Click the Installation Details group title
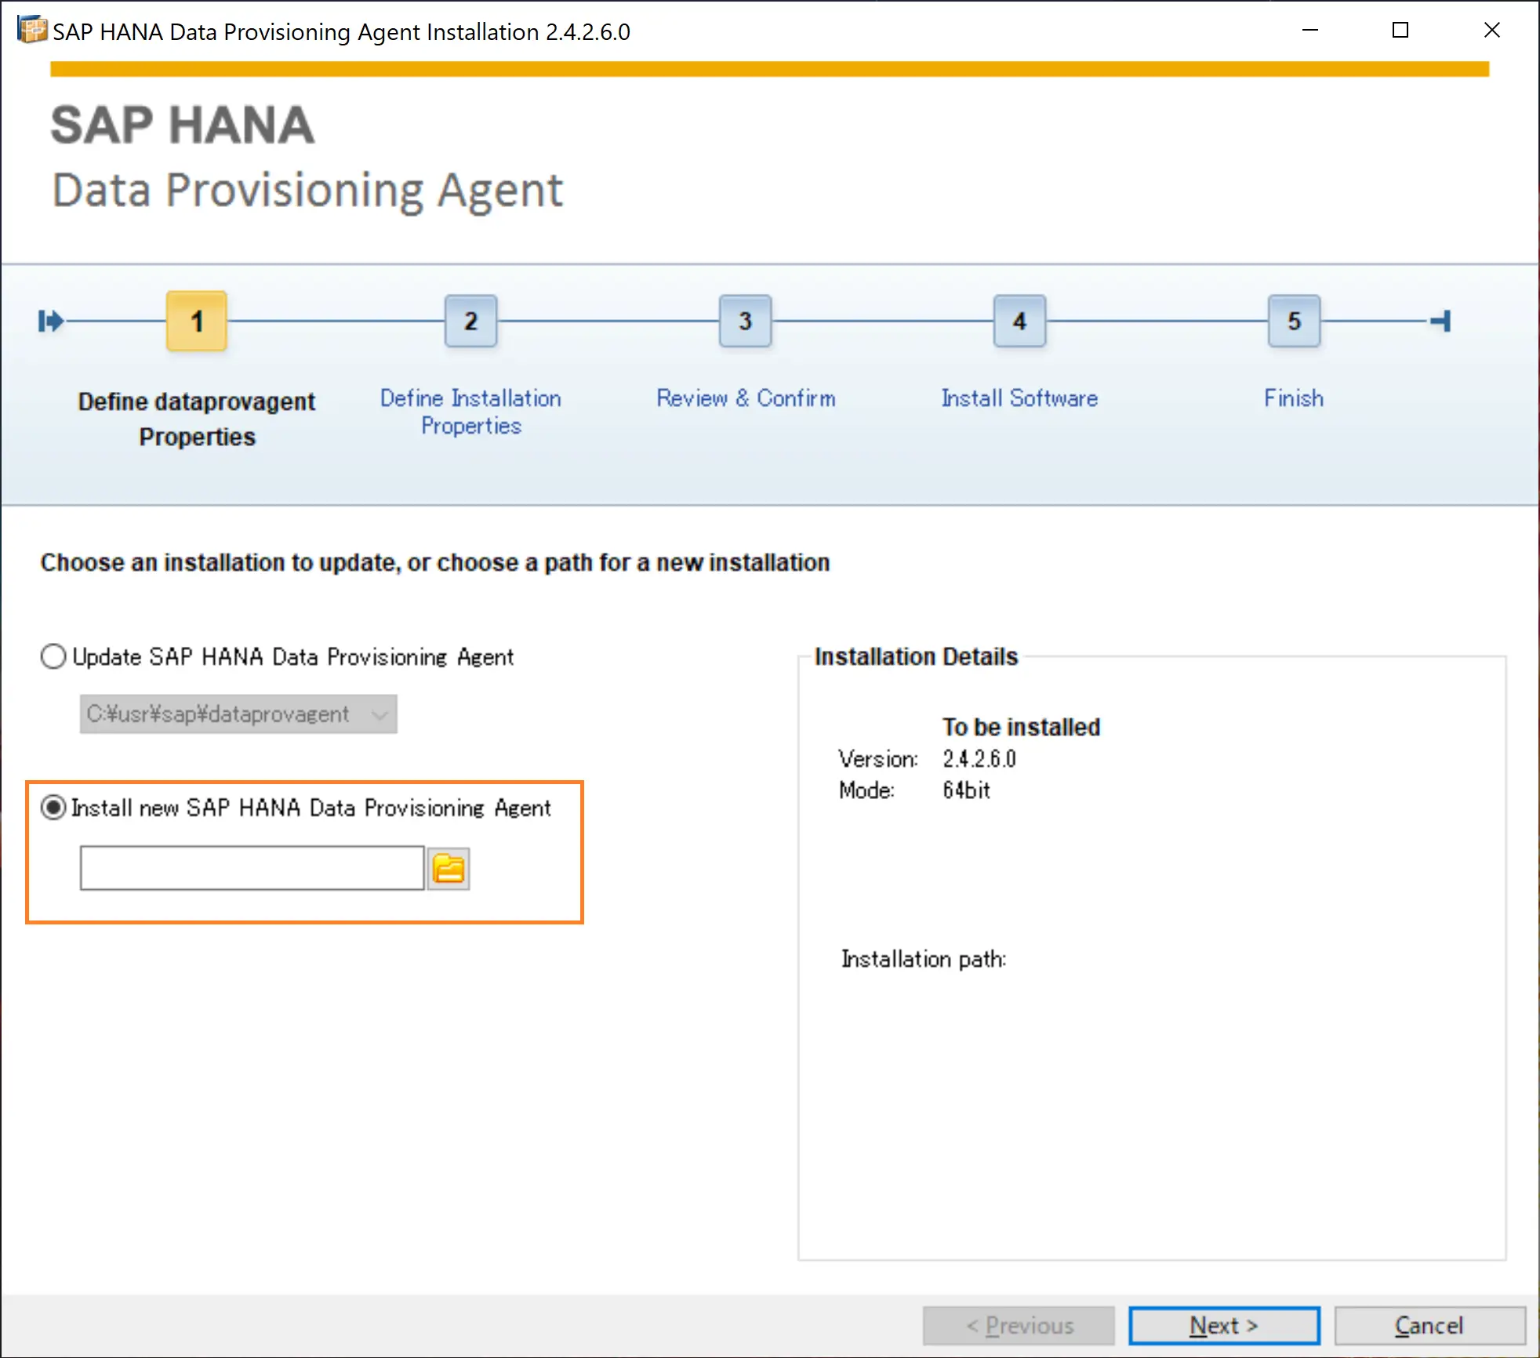The width and height of the screenshot is (1540, 1358). 916,656
